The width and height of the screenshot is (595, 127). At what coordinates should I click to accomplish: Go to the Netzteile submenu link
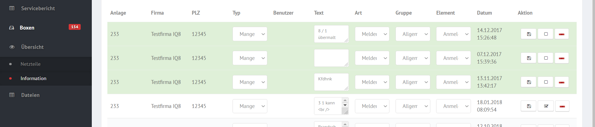point(31,64)
